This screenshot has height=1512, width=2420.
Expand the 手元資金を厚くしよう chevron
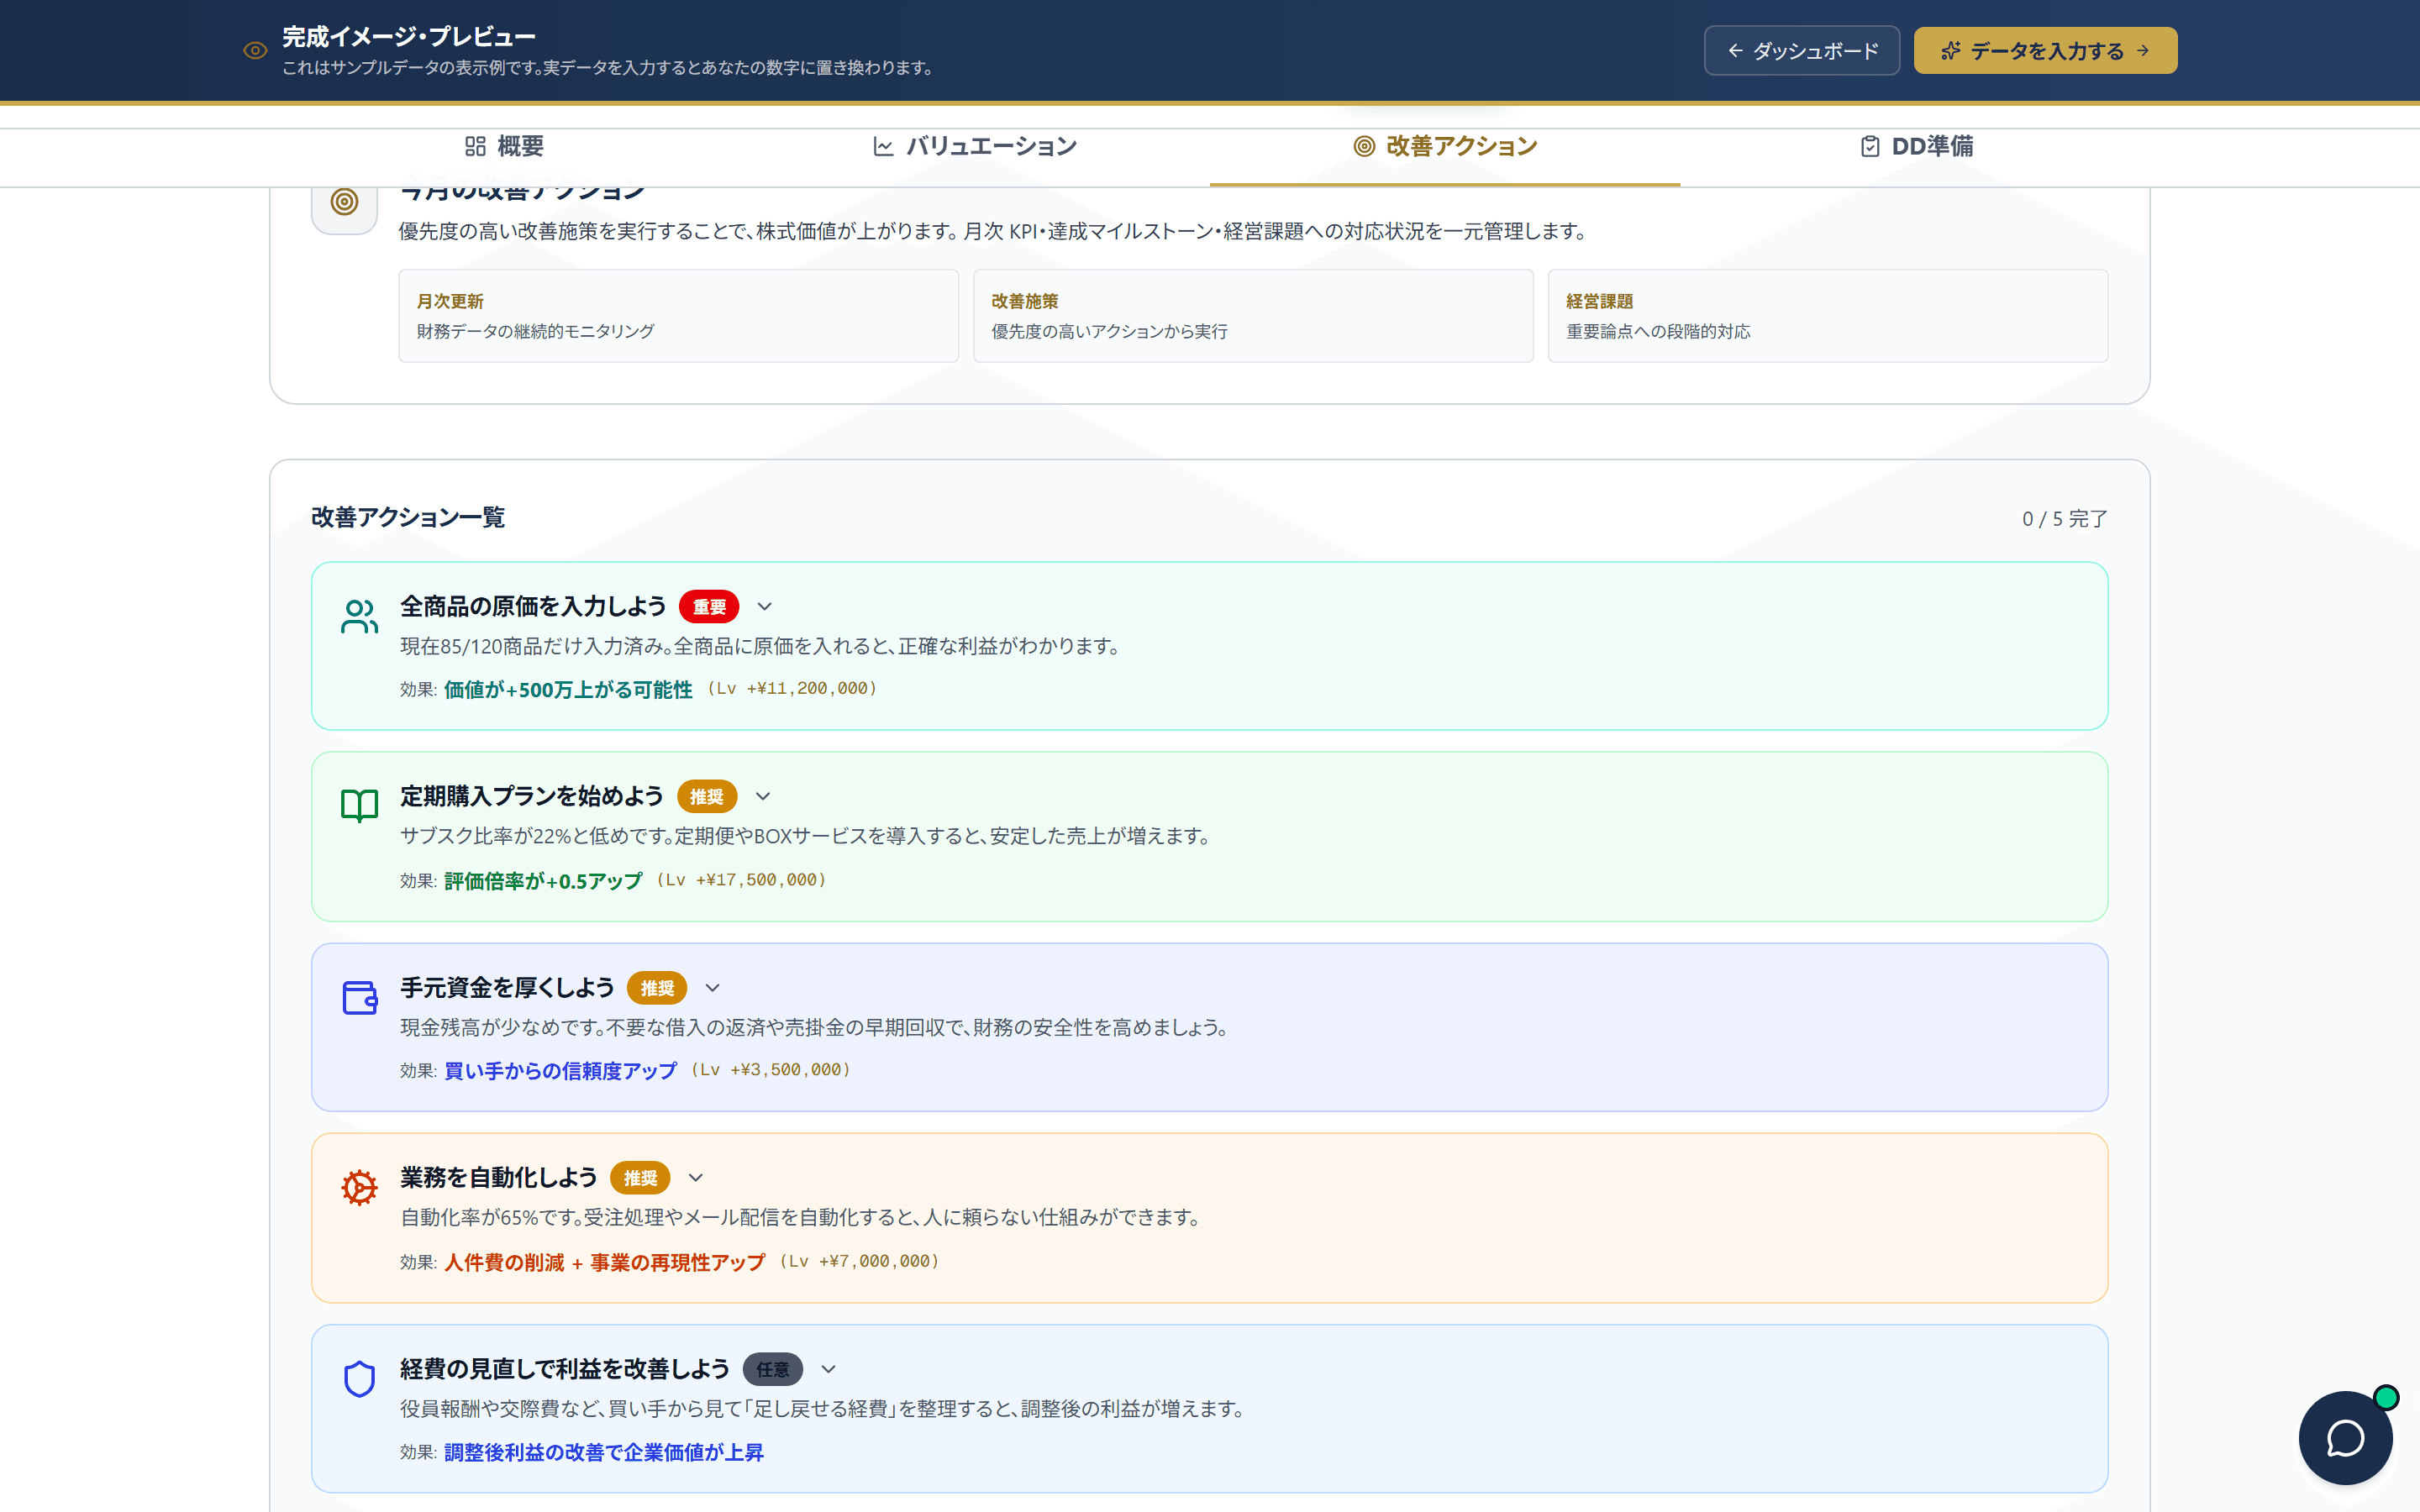[x=712, y=988]
